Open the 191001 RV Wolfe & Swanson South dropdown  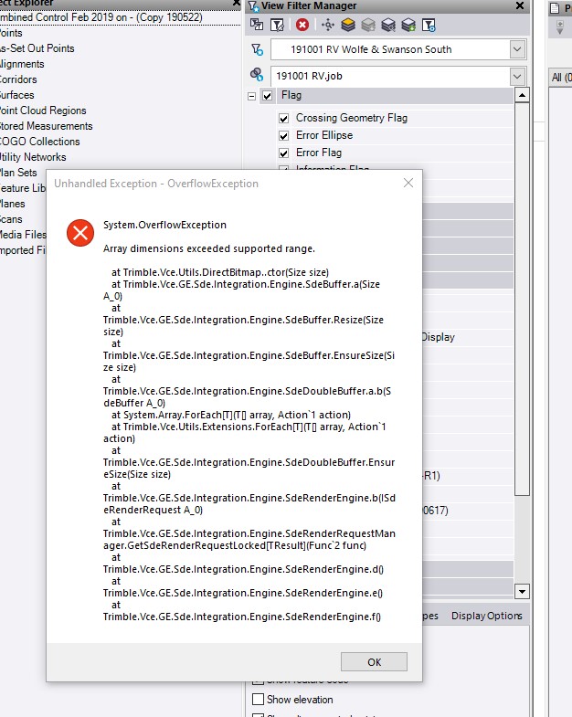(517, 49)
